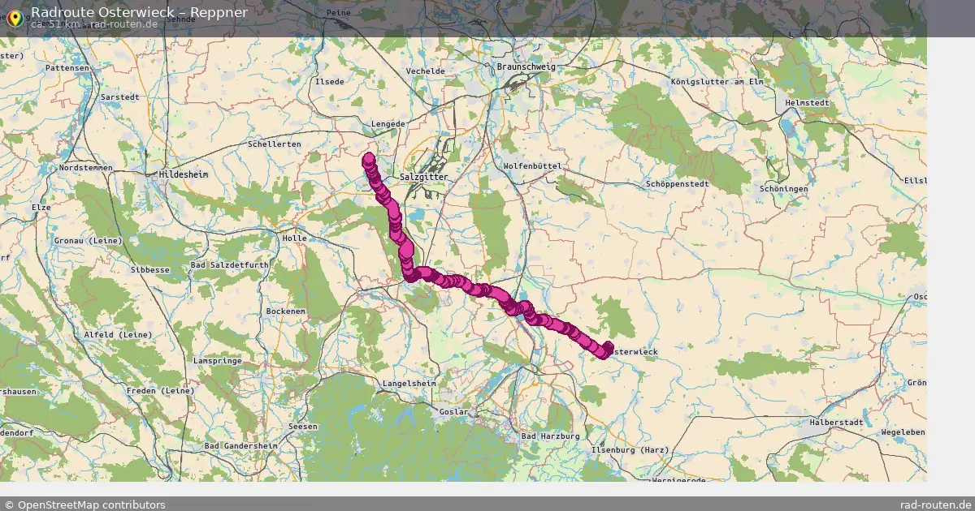Click the Bad Harzburg label
The height and width of the screenshot is (511, 975).
point(550,436)
